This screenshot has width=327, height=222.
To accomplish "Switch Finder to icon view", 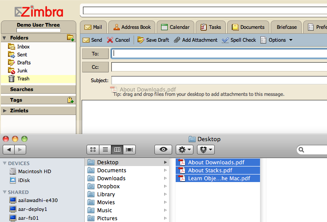I will (x=93, y=150).
